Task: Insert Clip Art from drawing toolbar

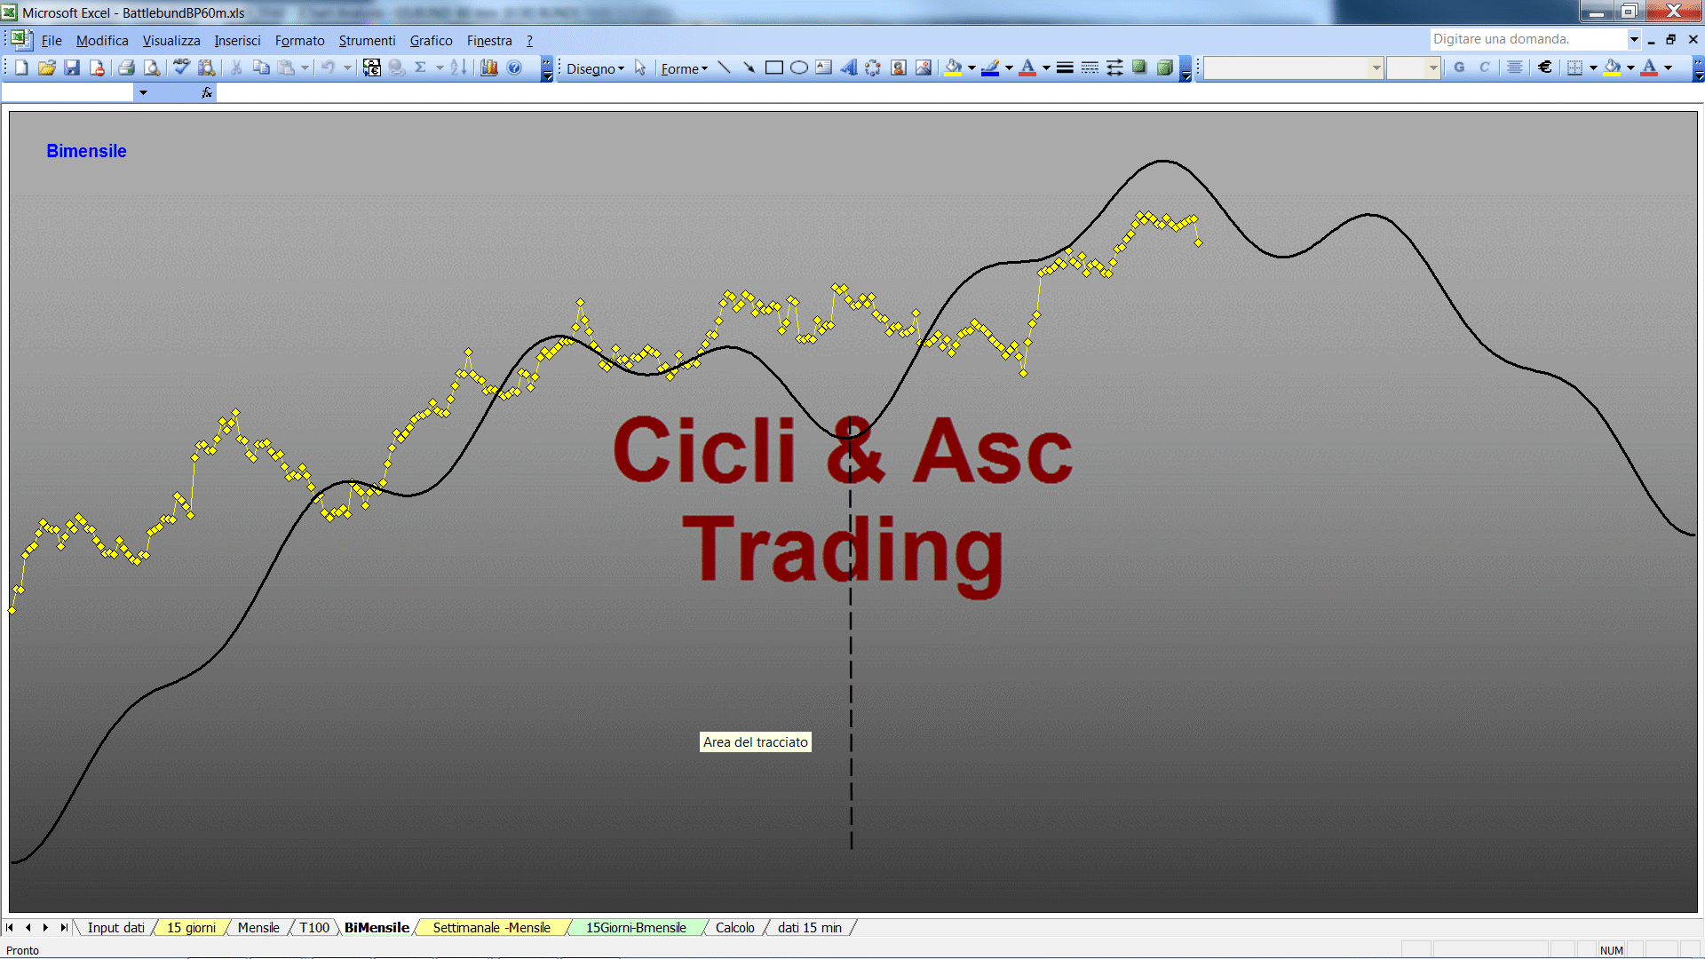Action: coord(898,67)
